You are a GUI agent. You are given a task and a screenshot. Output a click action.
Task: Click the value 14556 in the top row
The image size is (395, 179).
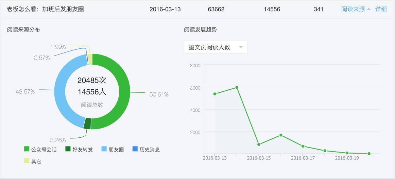272,9
